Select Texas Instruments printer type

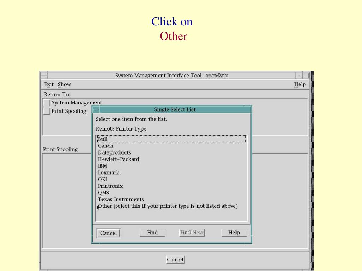[x=121, y=199]
